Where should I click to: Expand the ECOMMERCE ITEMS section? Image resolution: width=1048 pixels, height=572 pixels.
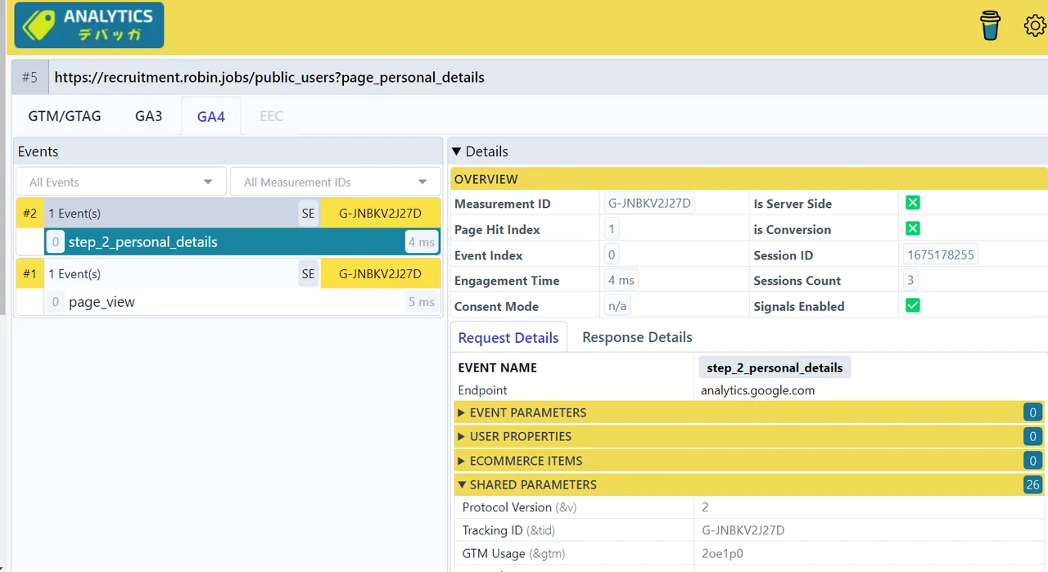click(749, 461)
